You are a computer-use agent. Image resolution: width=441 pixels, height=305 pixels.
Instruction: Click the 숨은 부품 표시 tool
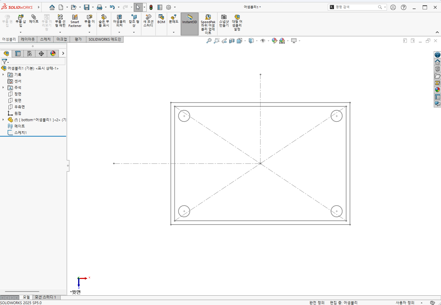104,21
